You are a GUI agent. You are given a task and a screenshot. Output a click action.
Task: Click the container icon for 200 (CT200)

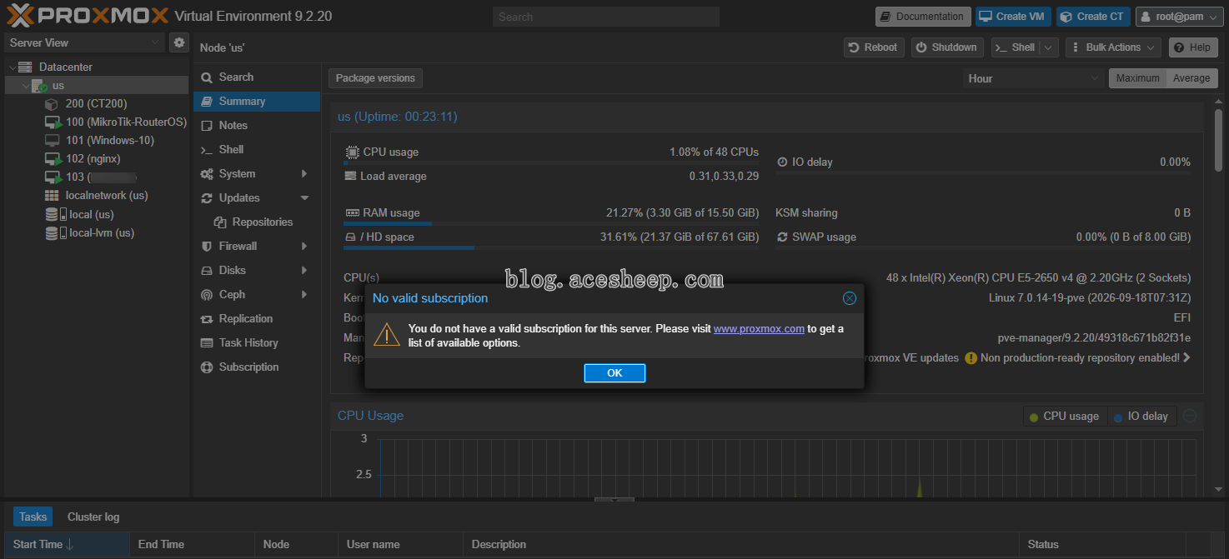[x=52, y=104]
